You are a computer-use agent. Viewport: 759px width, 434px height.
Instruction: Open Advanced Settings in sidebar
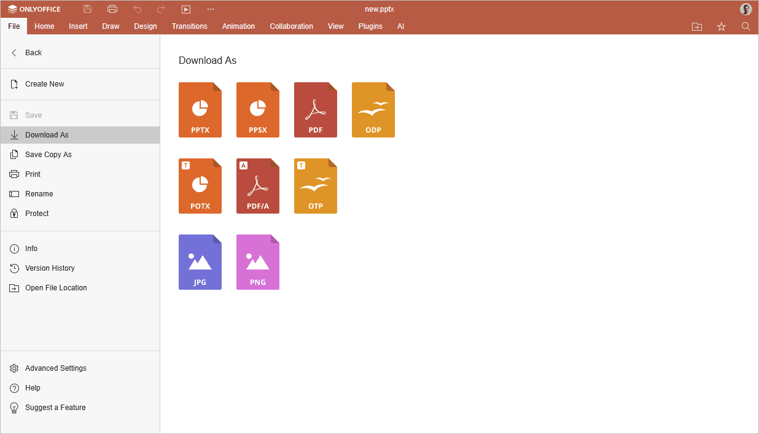pyautogui.click(x=55, y=368)
